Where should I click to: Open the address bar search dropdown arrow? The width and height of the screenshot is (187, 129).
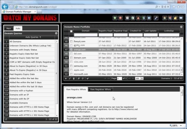click(159, 7)
